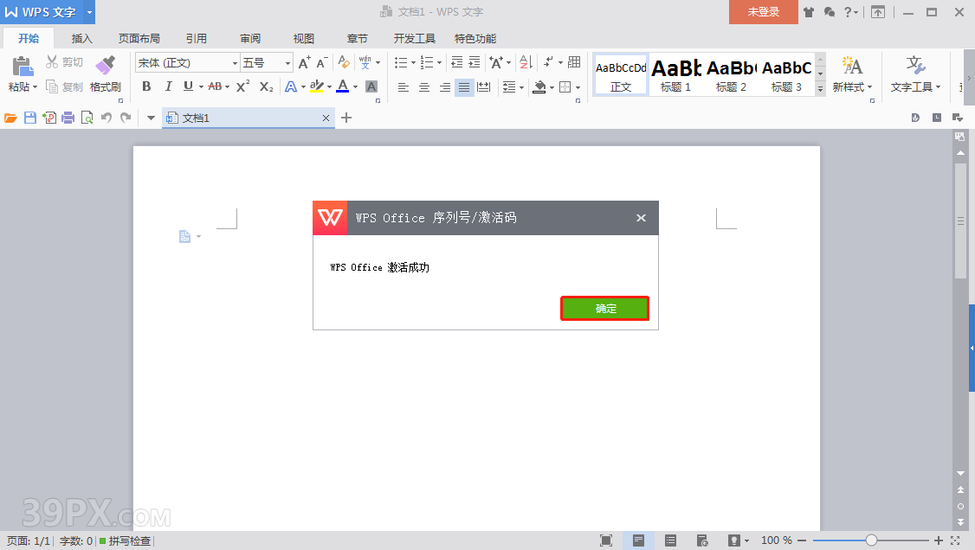Toggle italic formatting
Screen dimensions: 975x550
tap(168, 86)
